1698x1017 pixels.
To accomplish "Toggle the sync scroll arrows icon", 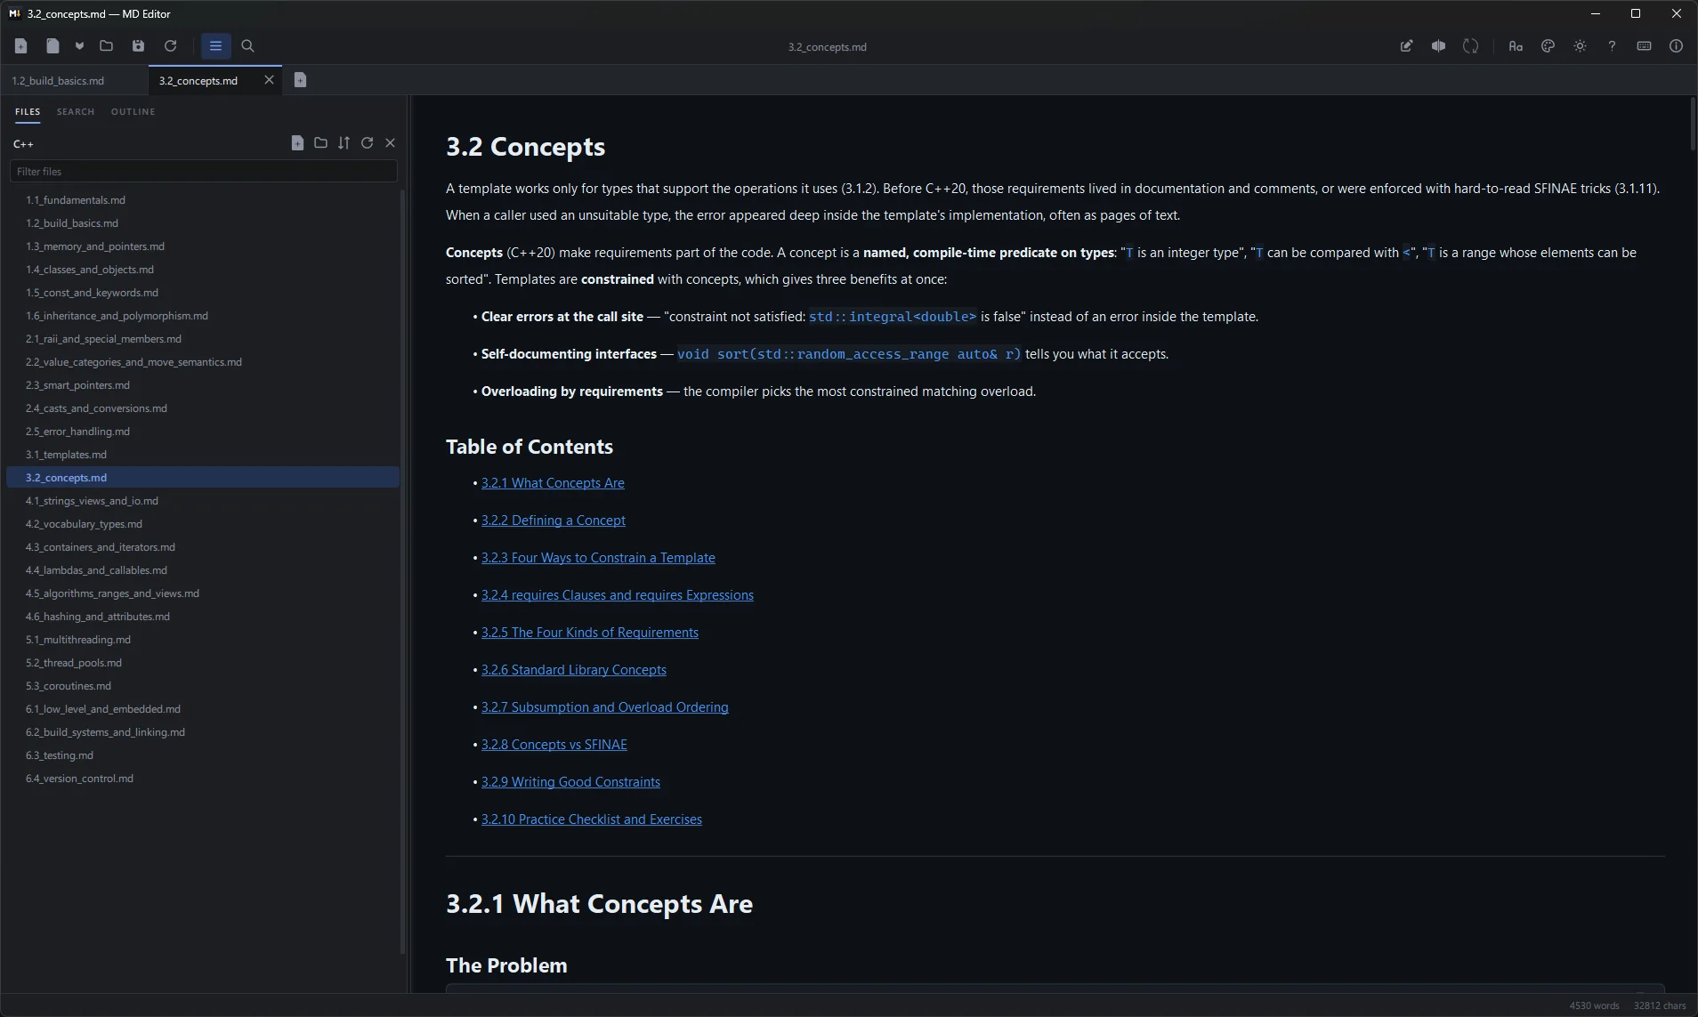I will [x=1470, y=46].
